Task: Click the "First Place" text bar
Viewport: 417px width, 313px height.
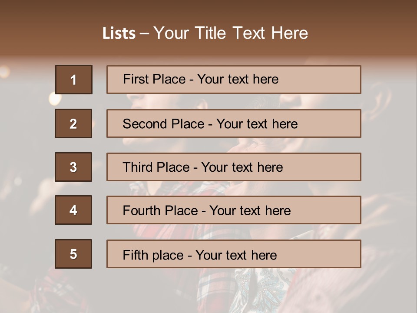Action: [x=234, y=80]
